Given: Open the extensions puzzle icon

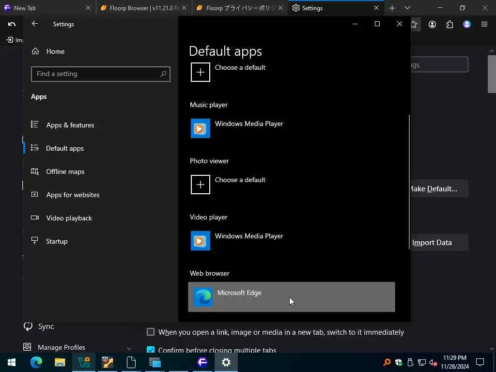Looking at the screenshot, I should 449,24.
